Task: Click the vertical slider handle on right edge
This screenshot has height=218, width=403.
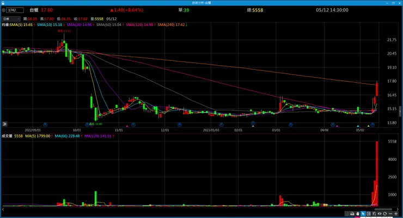Action: click(400, 111)
